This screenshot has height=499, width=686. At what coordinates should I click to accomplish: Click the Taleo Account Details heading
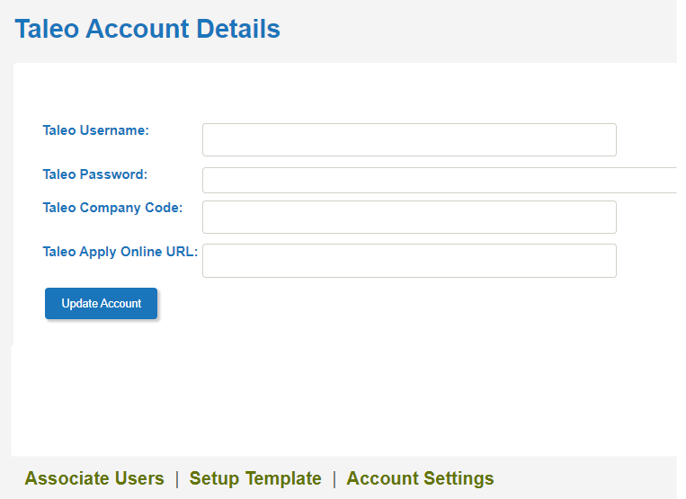pyautogui.click(x=147, y=29)
